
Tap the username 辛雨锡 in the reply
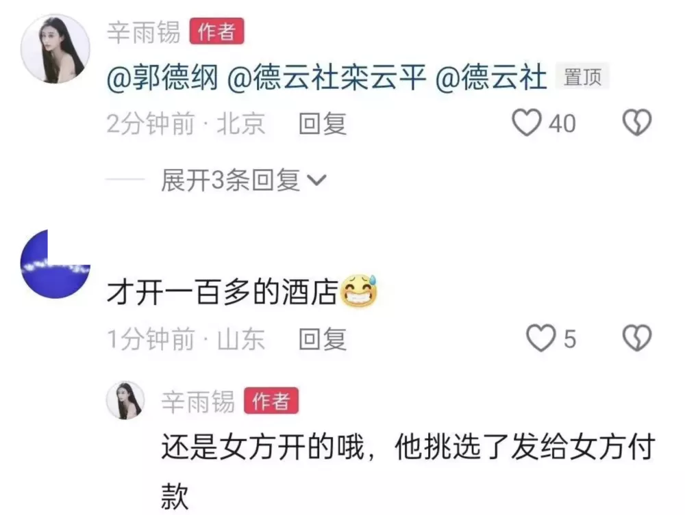coord(198,401)
